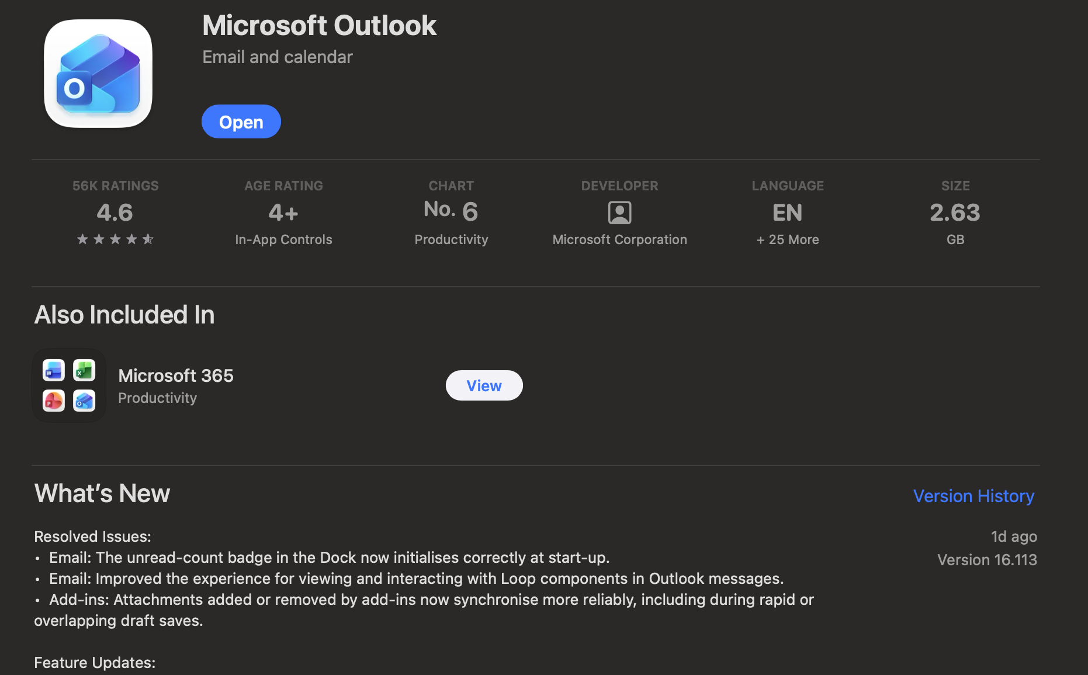
Task: Click the Resolved Issues text
Action: point(92,537)
